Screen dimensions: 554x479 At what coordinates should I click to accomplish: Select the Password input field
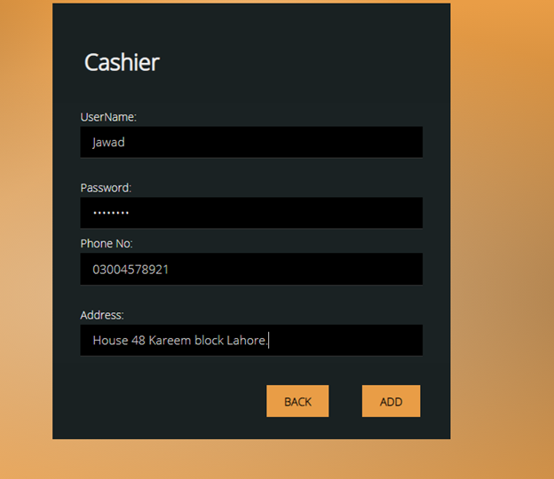coord(251,213)
